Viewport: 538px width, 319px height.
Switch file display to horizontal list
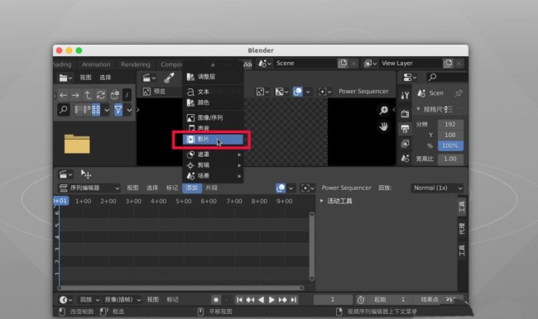coord(87,110)
